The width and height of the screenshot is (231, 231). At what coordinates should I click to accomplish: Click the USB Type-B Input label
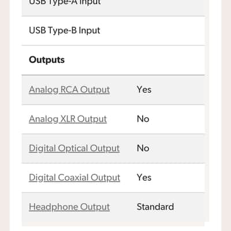click(65, 31)
